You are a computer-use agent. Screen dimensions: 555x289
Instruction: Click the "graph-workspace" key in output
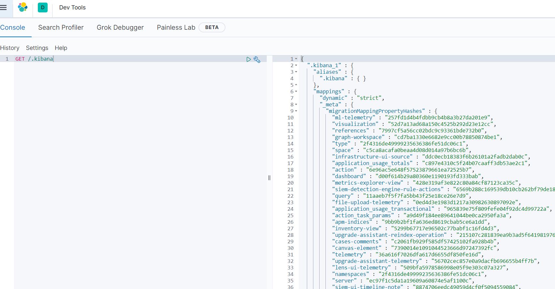coord(358,137)
